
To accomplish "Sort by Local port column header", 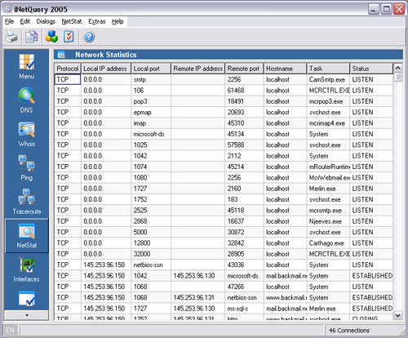I will (x=151, y=69).
